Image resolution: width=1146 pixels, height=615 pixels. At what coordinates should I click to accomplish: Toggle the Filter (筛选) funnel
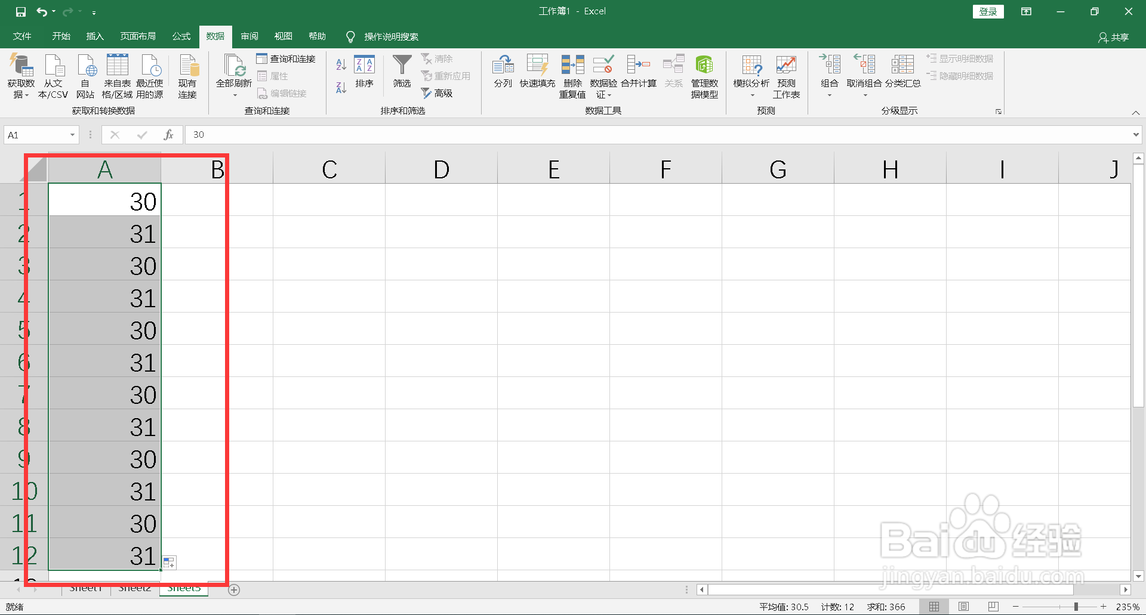pyautogui.click(x=402, y=72)
